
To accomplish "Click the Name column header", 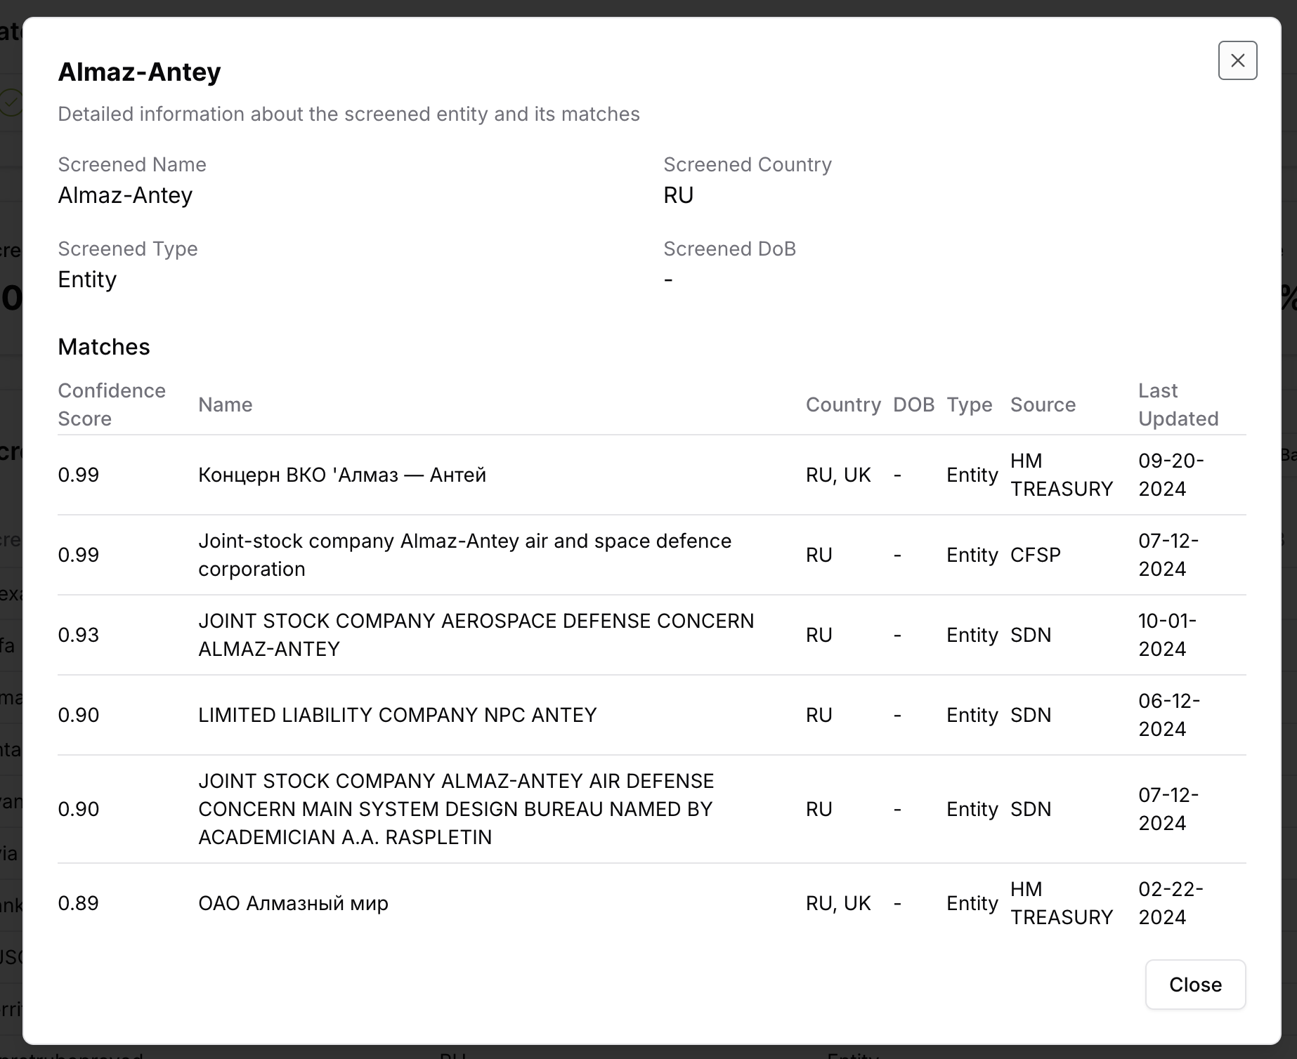I will [x=225, y=404].
